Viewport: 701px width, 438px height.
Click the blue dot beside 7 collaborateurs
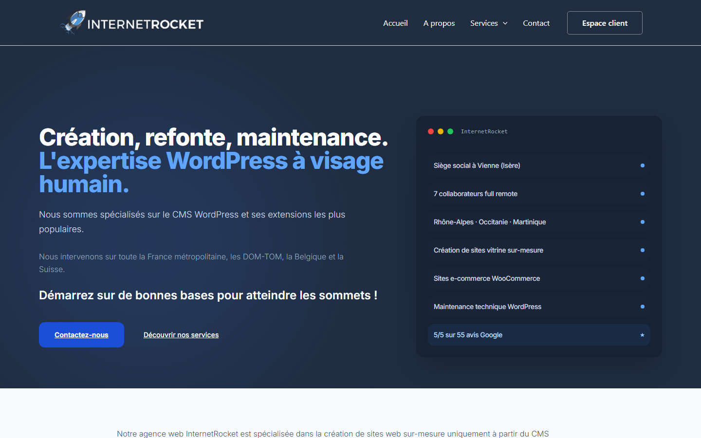click(x=643, y=194)
